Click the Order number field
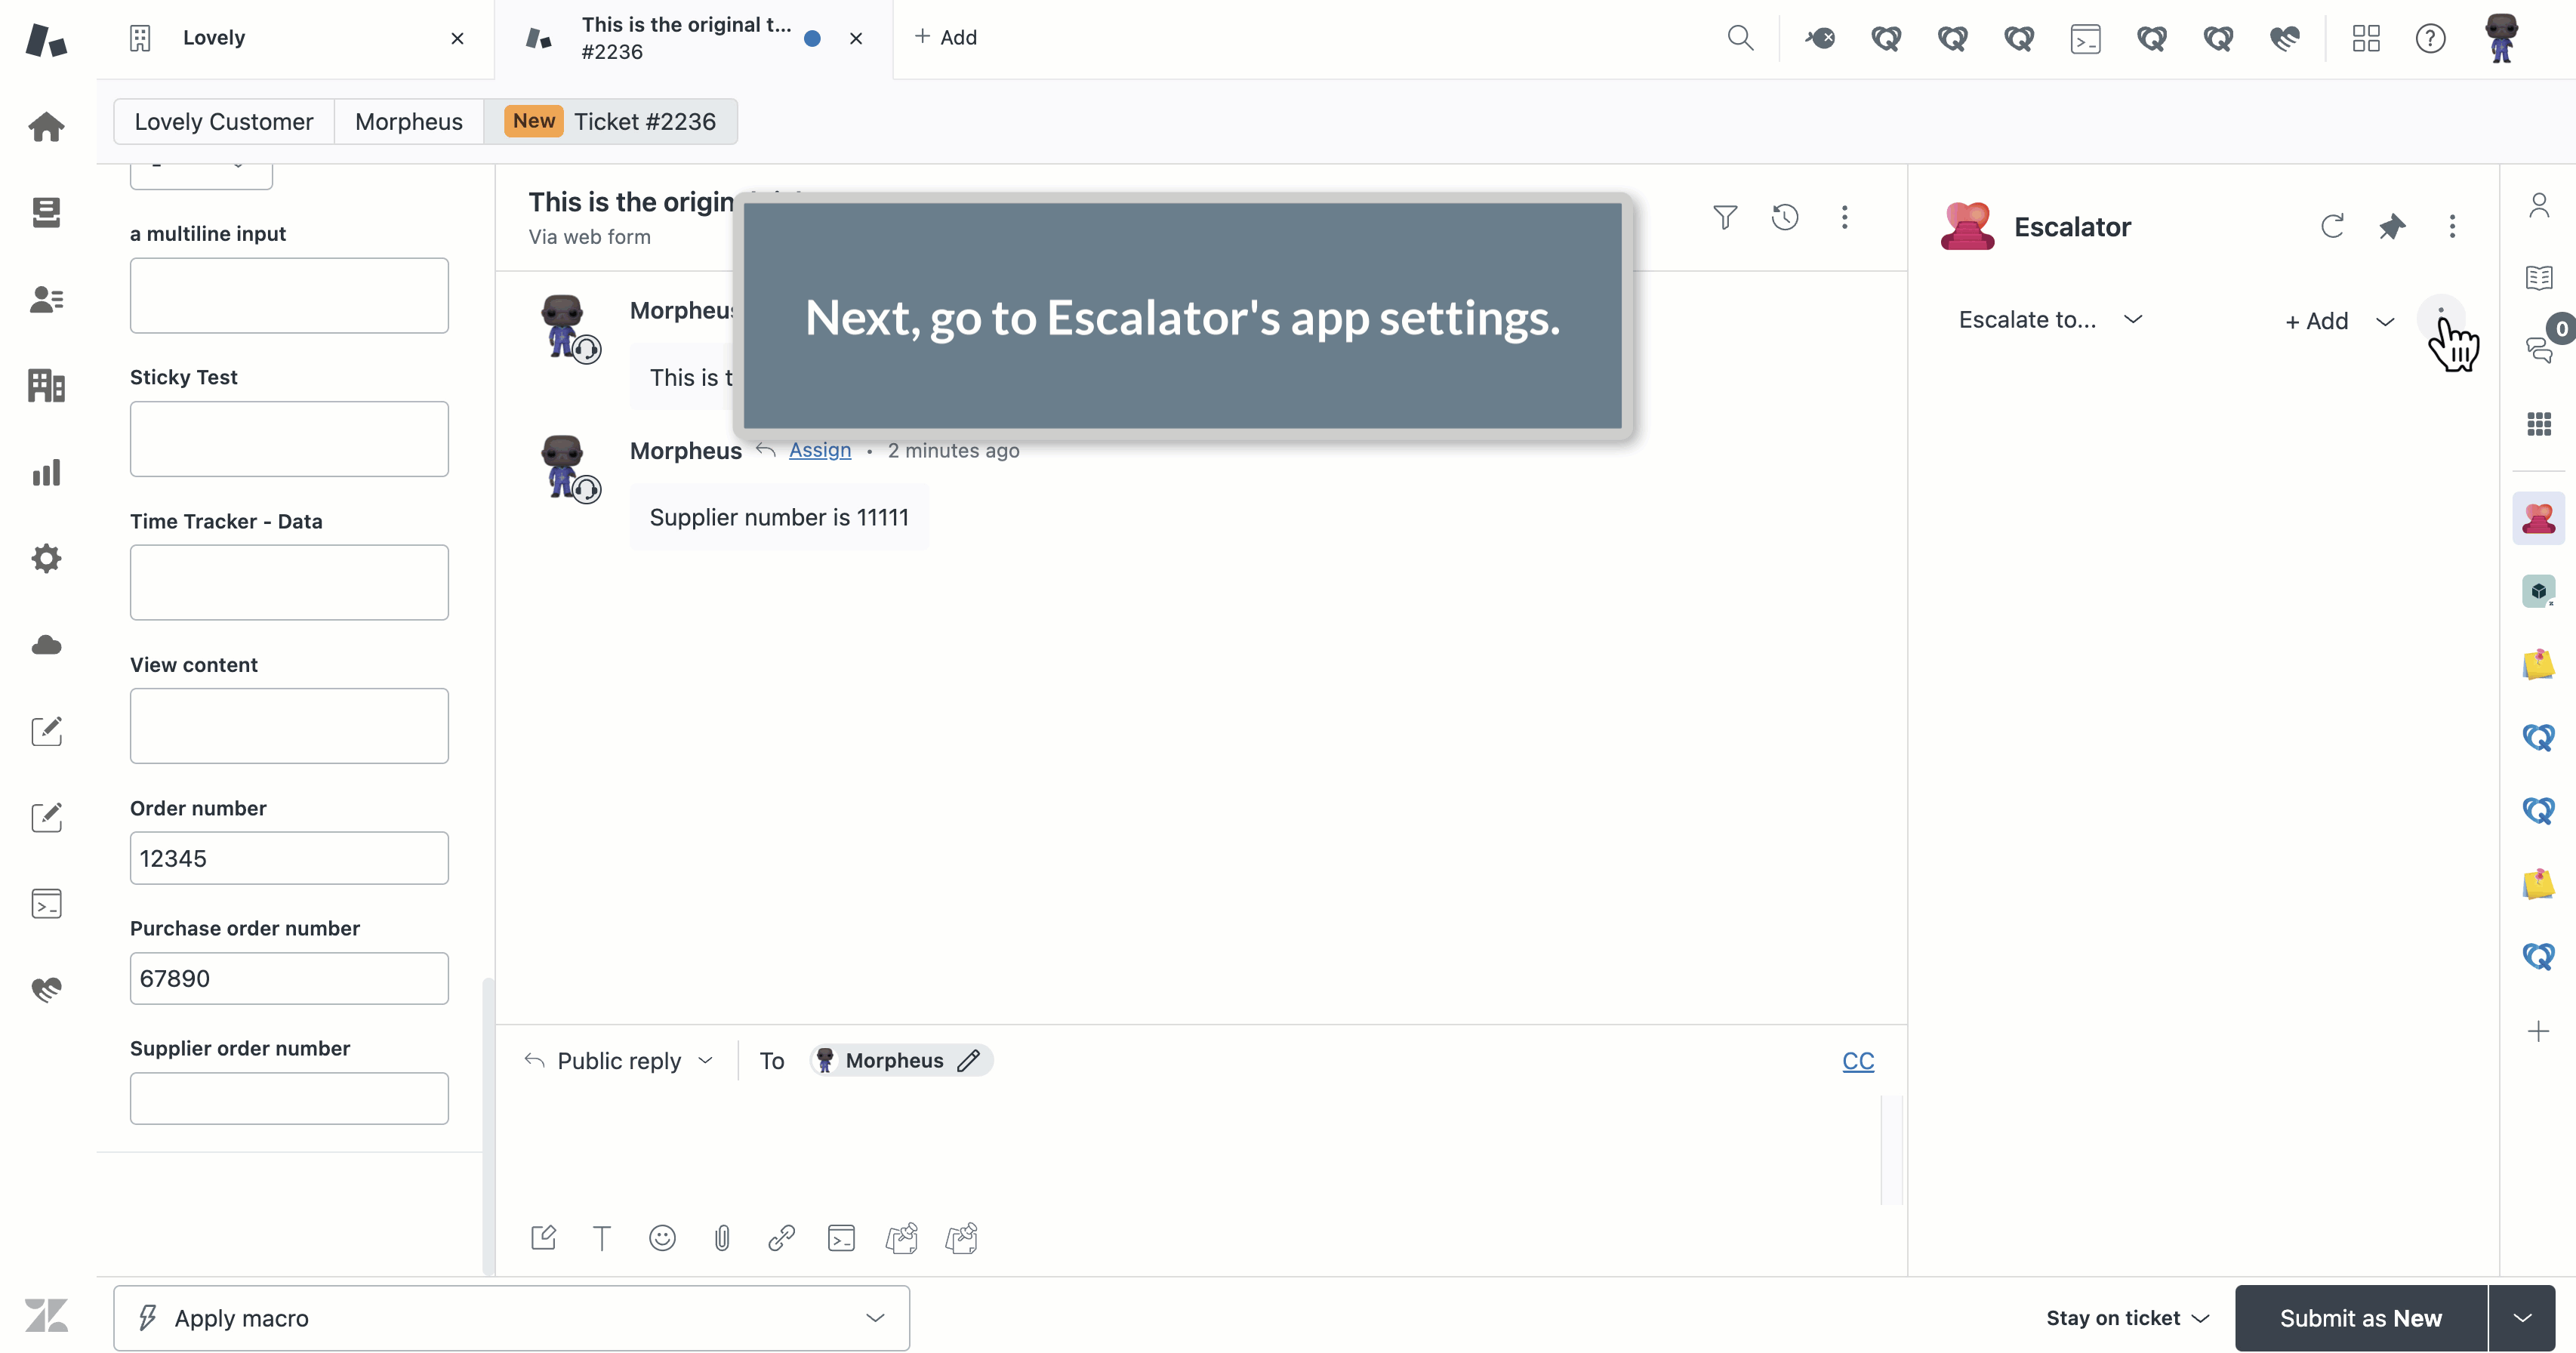This screenshot has width=2576, height=1353. tap(289, 858)
